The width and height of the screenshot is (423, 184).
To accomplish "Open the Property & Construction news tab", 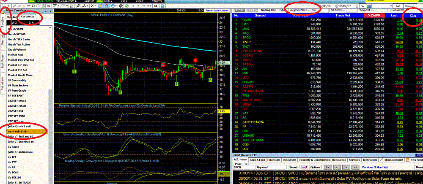I will pyautogui.click(x=315, y=160).
